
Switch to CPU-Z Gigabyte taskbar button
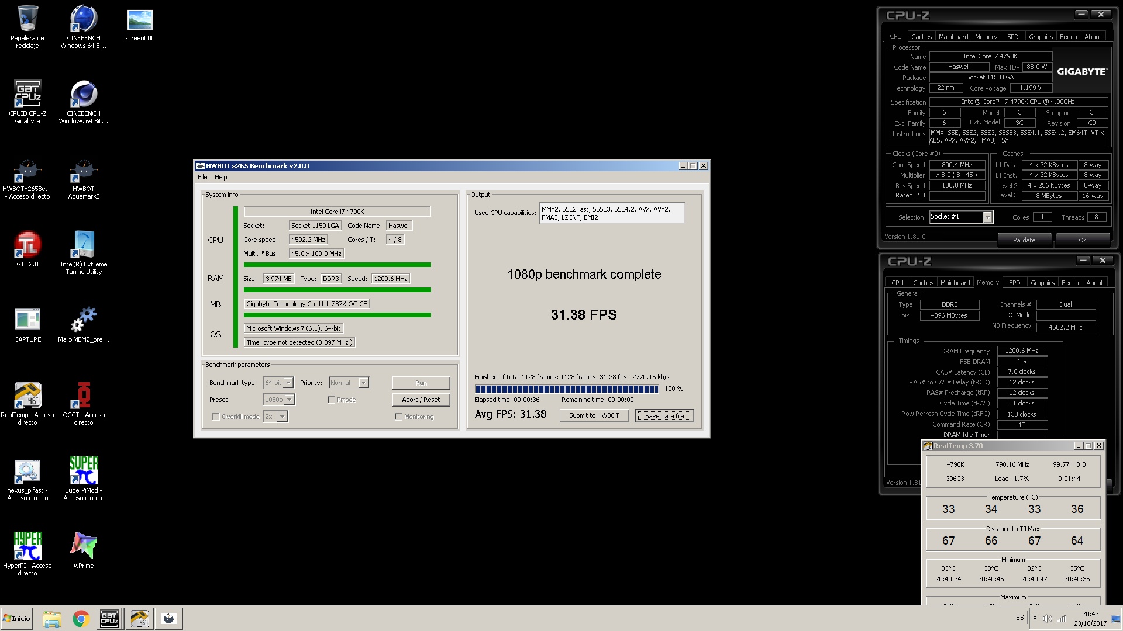click(x=109, y=619)
